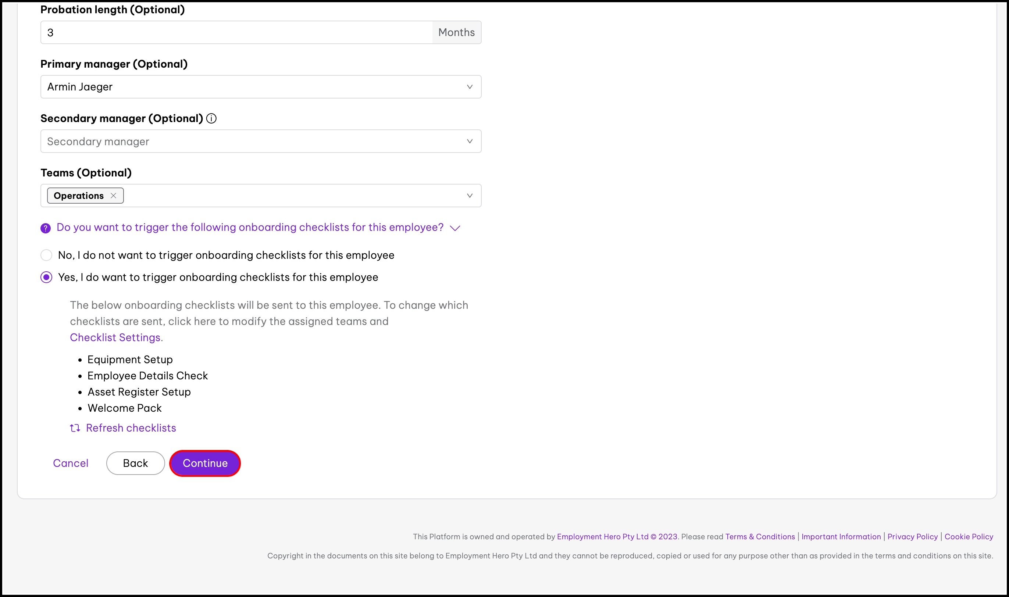
Task: Open the Privacy Policy footer link
Action: (912, 537)
